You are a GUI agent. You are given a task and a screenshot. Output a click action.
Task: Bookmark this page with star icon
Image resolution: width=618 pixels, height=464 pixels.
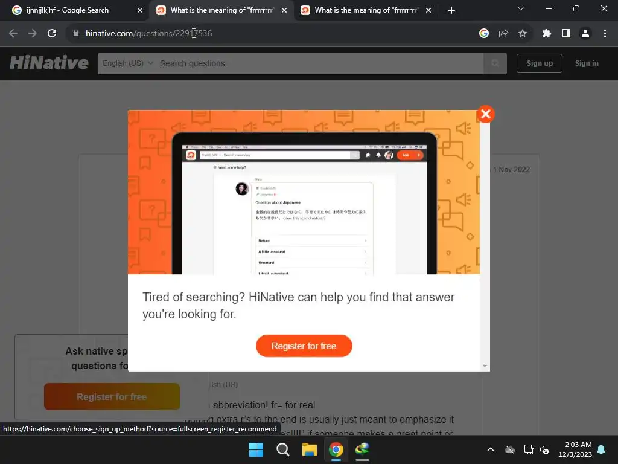point(523,34)
